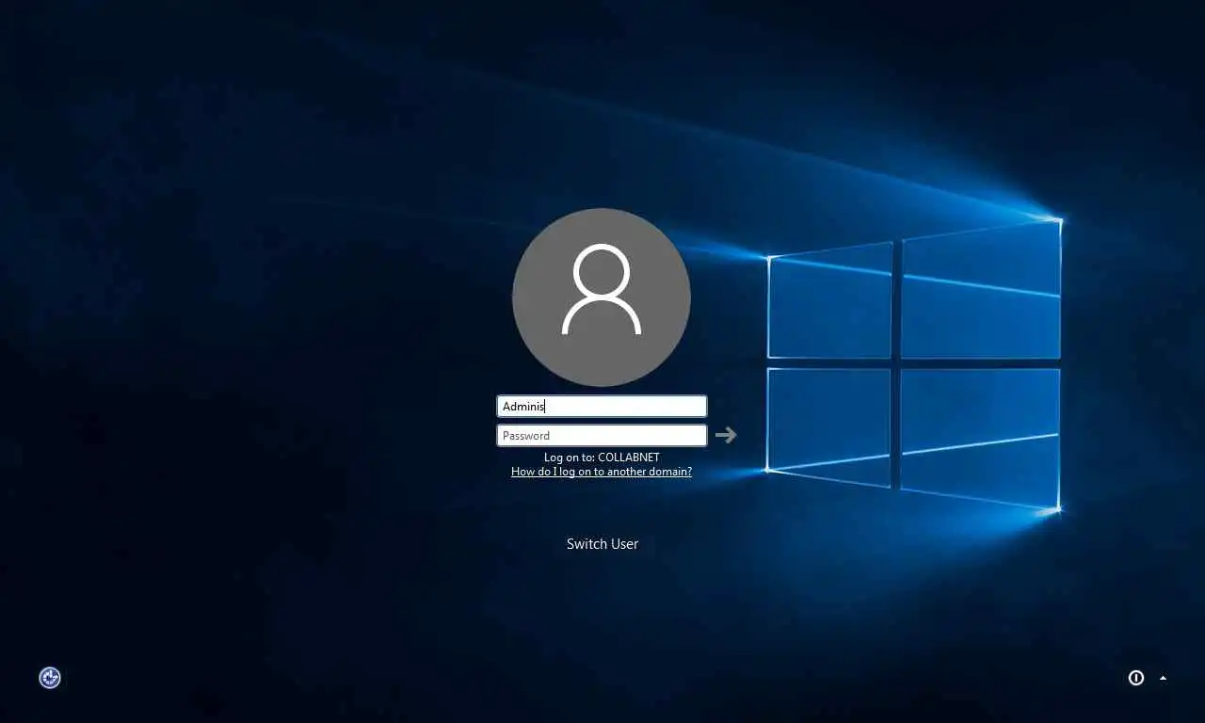Click Switch User
1205x723 pixels.
coord(602,543)
